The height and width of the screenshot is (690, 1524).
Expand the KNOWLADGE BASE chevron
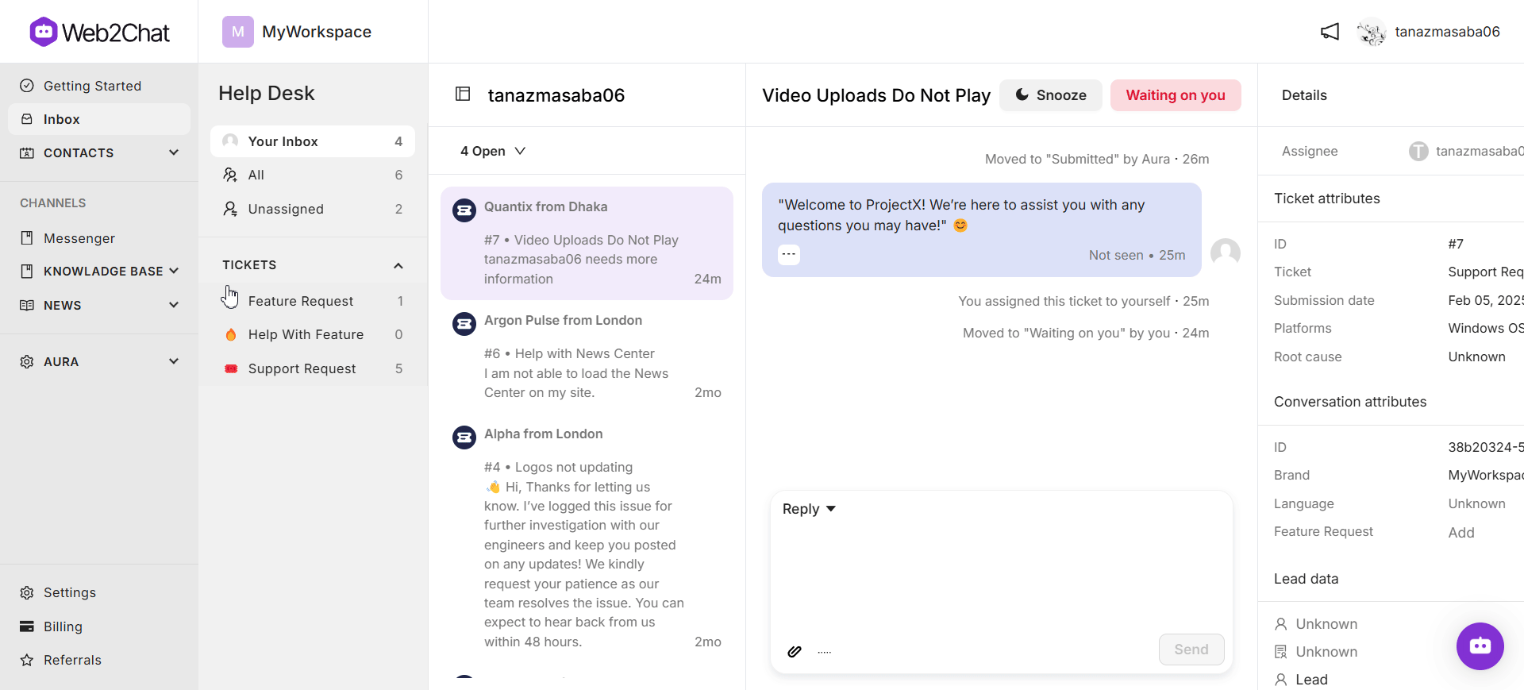coord(174,271)
